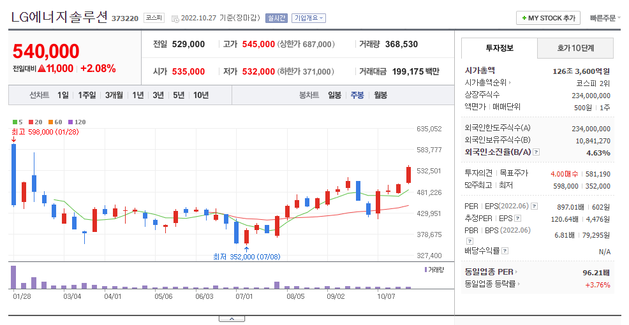Image resolution: width=629 pixels, height=325 pixels.
Task: Click the purple 거래량 volume legend
Action: click(x=434, y=270)
